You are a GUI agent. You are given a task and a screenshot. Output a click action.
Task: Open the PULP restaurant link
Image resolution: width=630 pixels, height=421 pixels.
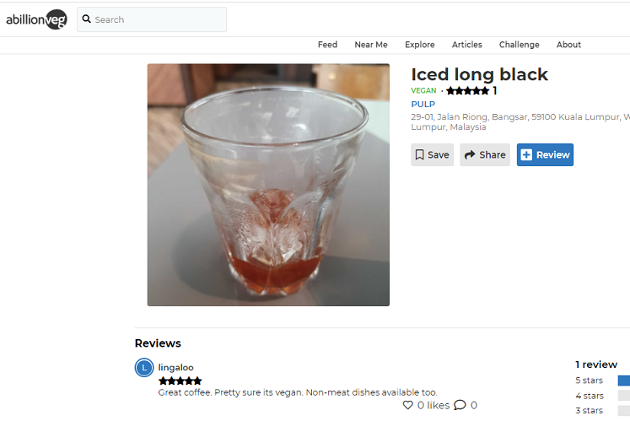coord(423,104)
